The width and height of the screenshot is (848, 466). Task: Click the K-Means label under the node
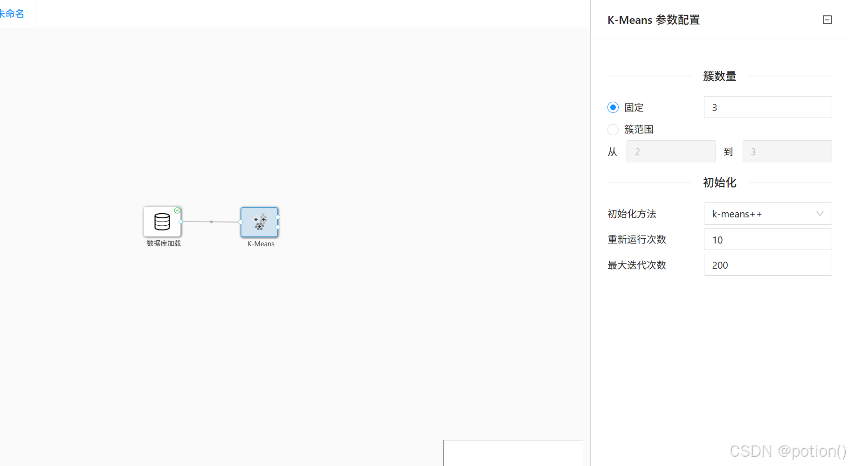(261, 244)
